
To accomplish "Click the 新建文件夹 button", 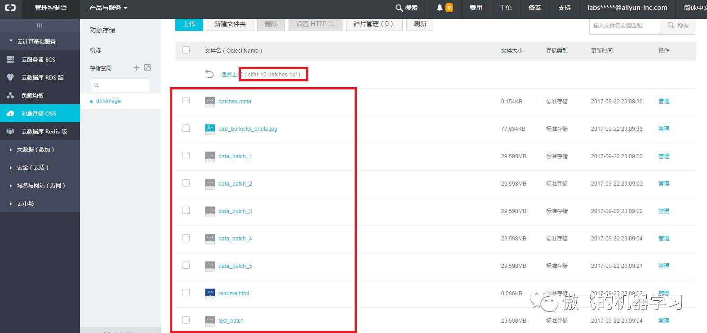I will pos(230,24).
